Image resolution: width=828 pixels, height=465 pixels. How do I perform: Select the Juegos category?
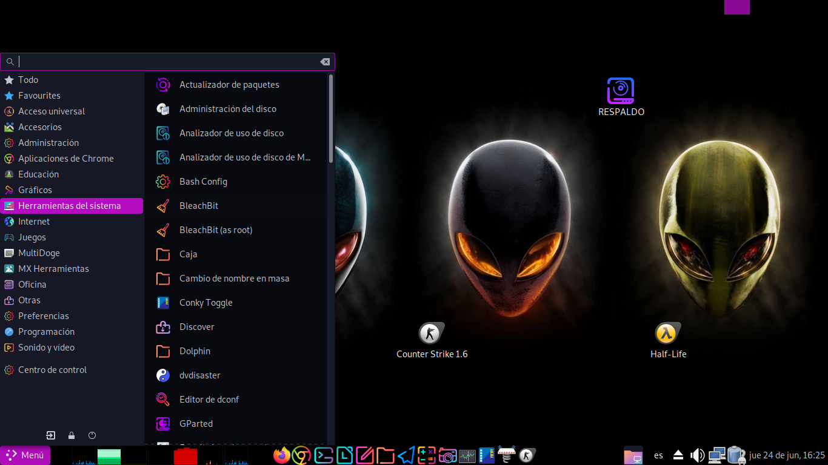click(x=32, y=237)
